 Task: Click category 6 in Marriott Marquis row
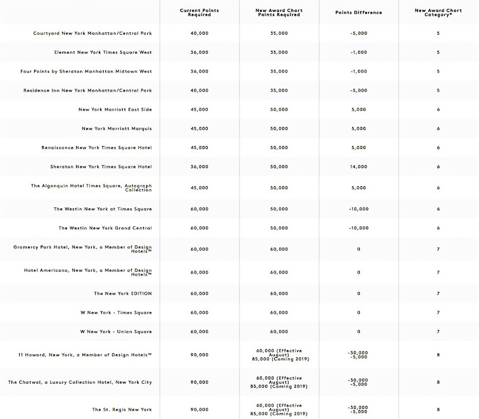tap(438, 129)
